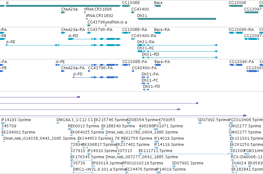
Task: Select the CG13096-PA protein label
Action: coord(242,62)
